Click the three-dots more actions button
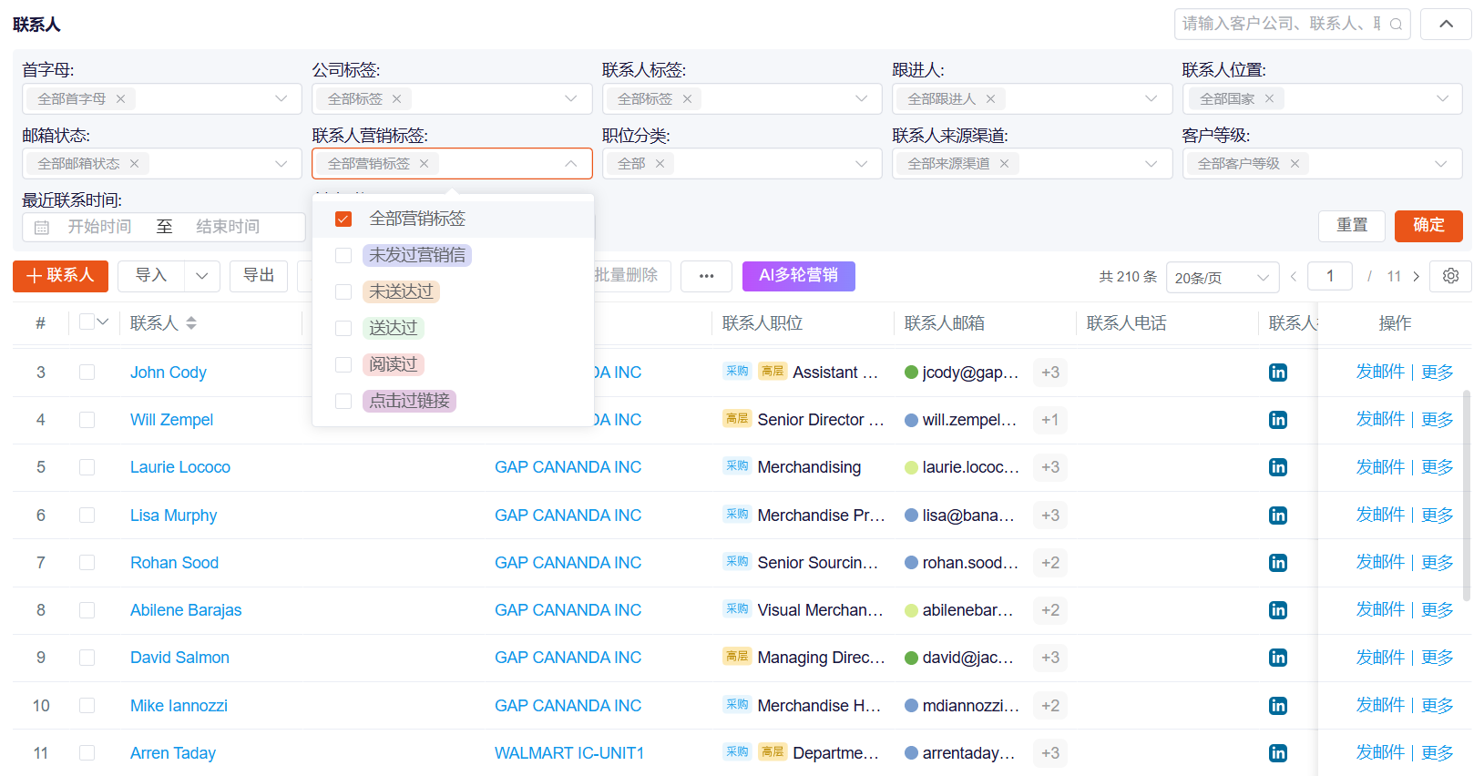1484x776 pixels. click(x=706, y=276)
